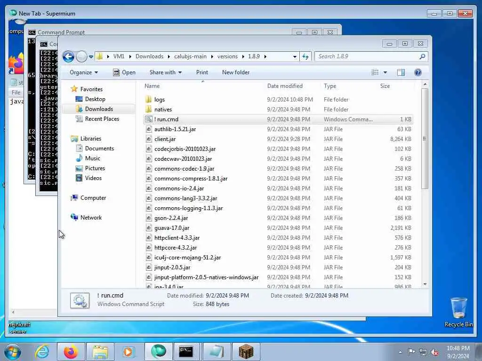
Task: Select commons-lang3-3.3.2.jar file
Action: point(185,198)
